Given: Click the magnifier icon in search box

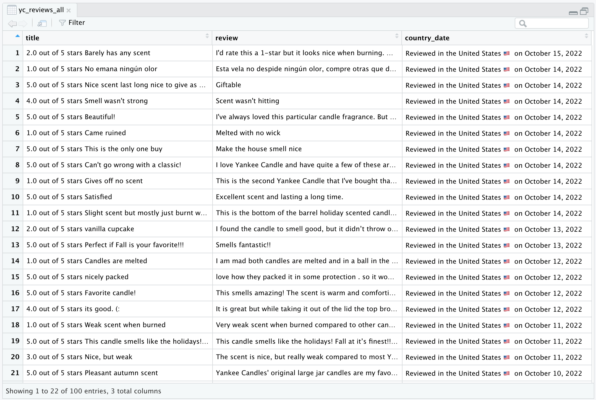Looking at the screenshot, I should pyautogui.click(x=522, y=23).
